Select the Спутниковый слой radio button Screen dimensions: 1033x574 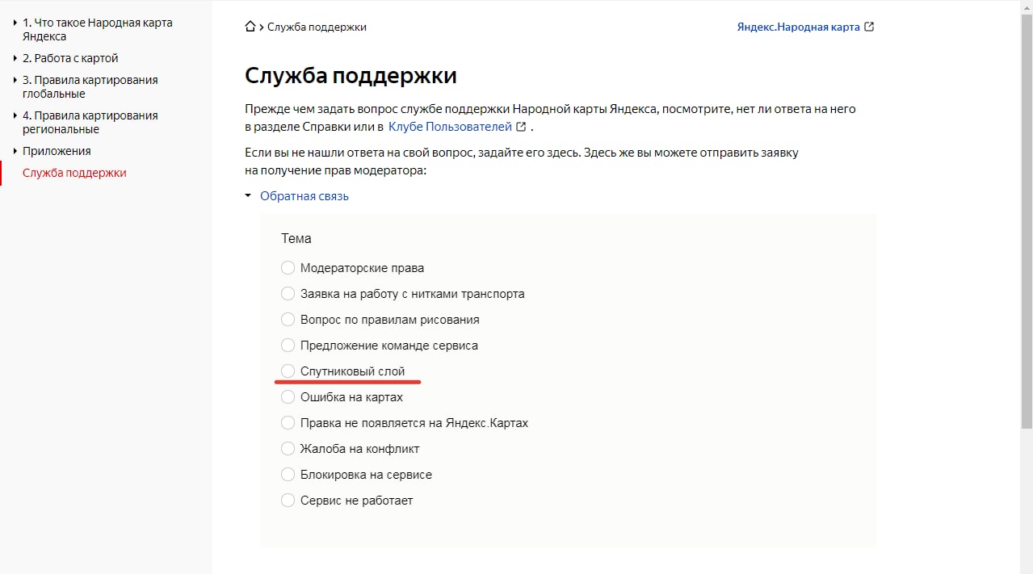point(288,371)
